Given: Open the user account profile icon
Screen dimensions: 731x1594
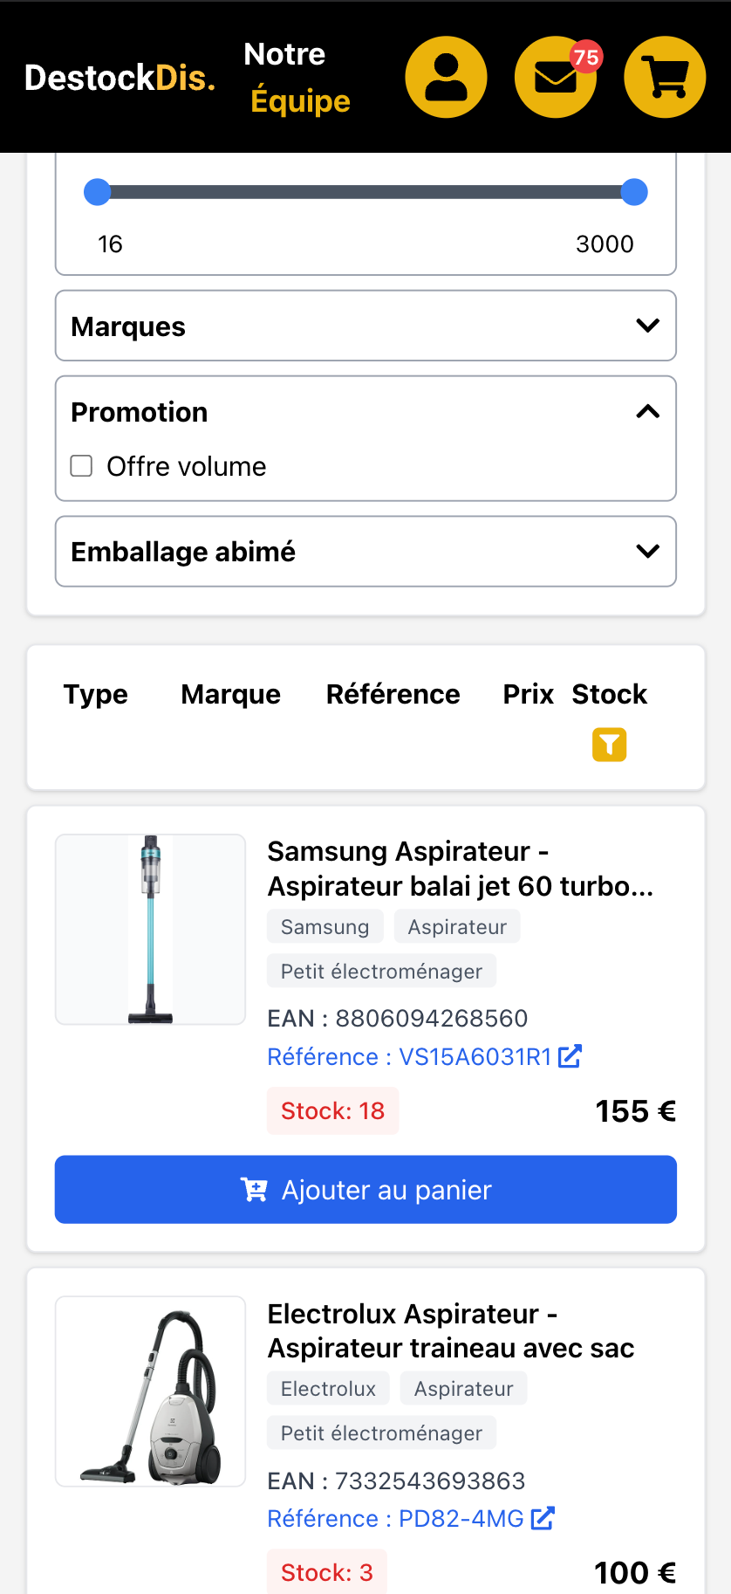Looking at the screenshot, I should pos(446,78).
